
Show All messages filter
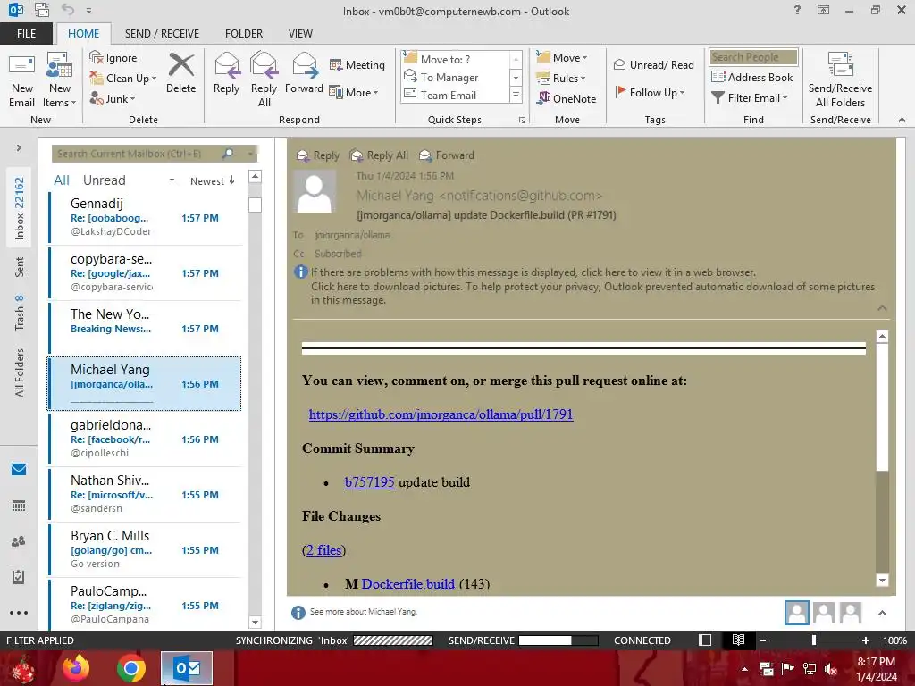tap(62, 180)
